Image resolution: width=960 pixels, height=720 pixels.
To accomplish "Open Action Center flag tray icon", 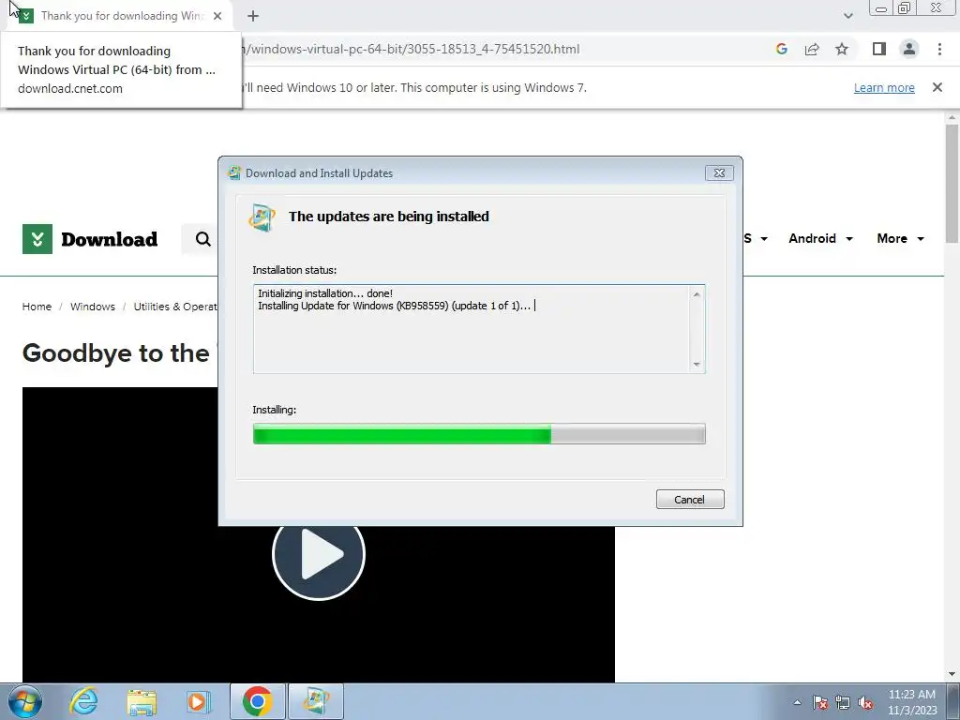I will [x=820, y=702].
